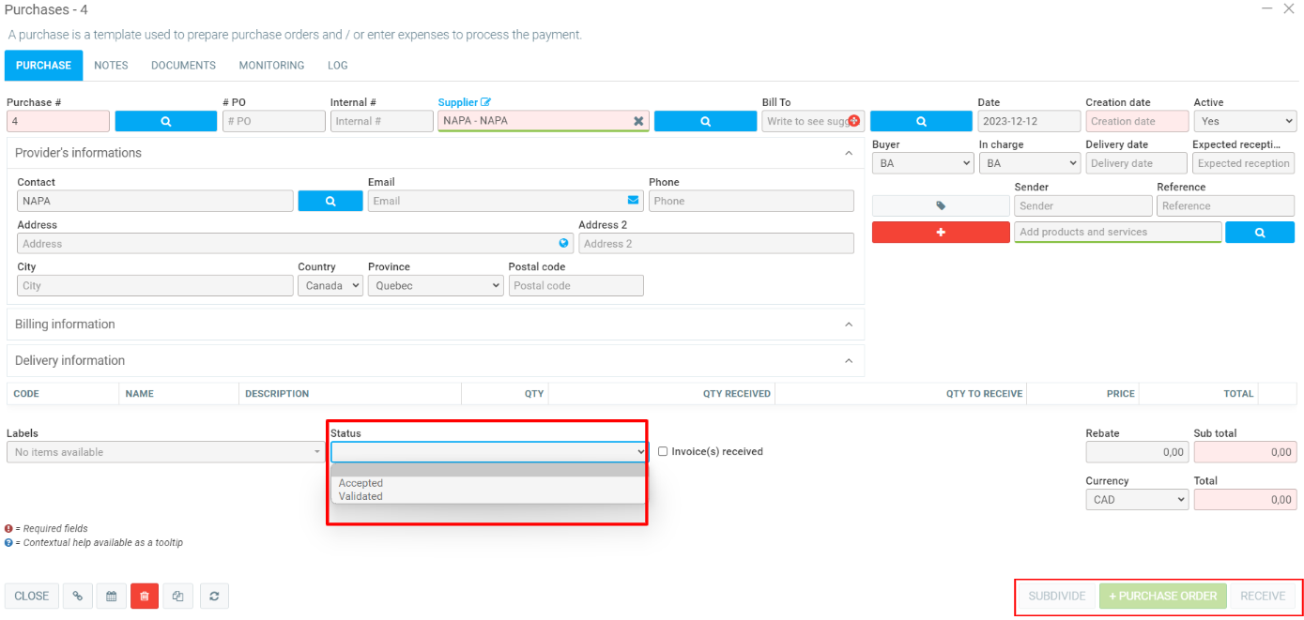This screenshot has width=1304, height=620.
Task: Click the link icon beside the Close button
Action: point(78,596)
